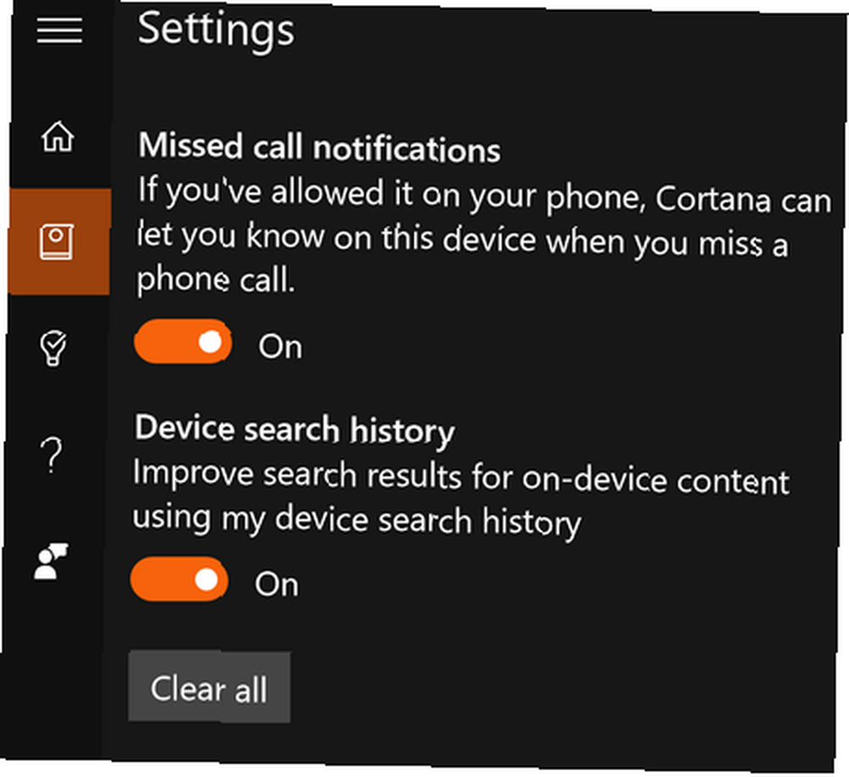Open the Notebook sidebar icon
The image size is (849, 777).
point(56,241)
